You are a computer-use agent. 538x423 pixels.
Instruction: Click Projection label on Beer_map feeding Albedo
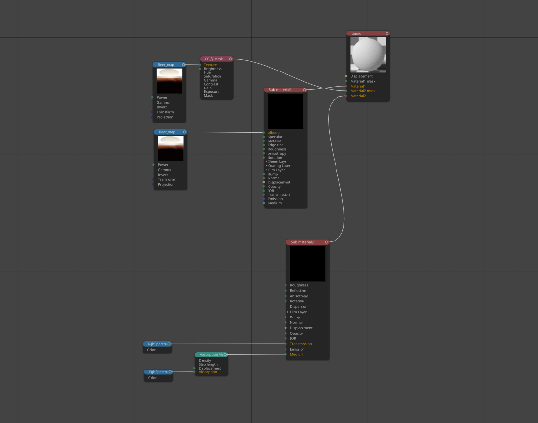point(166,185)
